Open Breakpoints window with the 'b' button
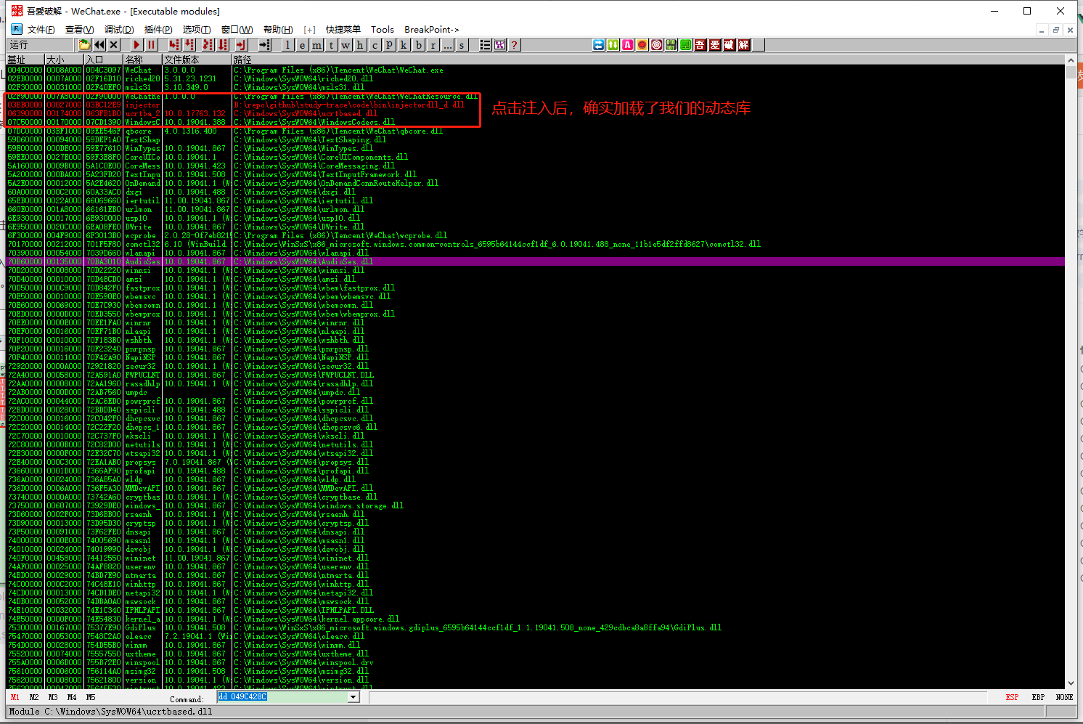Viewport: 1083px width, 724px height. pos(419,45)
